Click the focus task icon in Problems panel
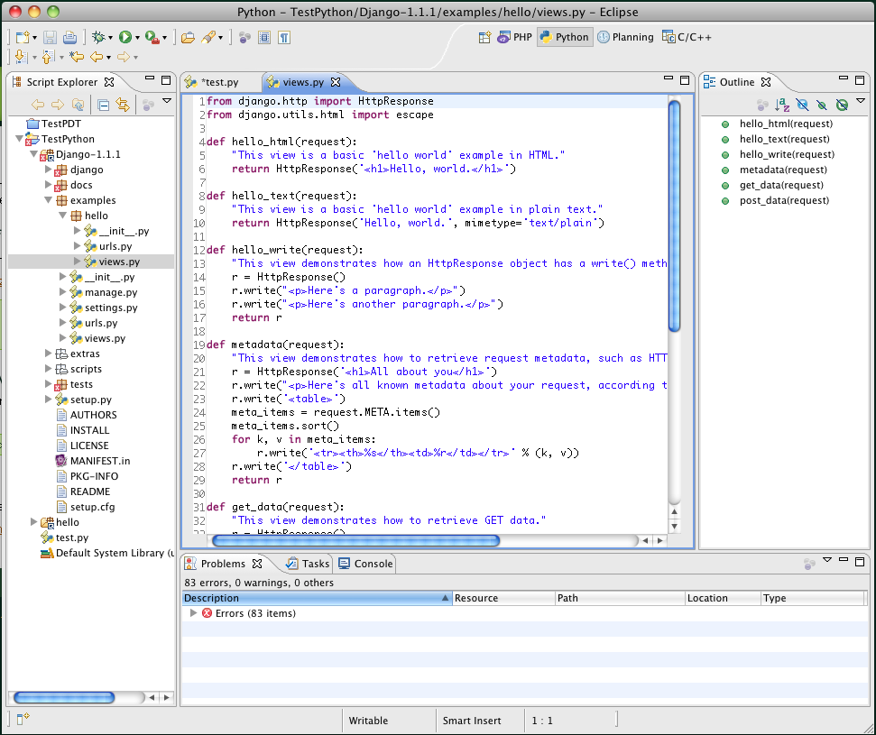This screenshot has height=735, width=876. point(809,564)
